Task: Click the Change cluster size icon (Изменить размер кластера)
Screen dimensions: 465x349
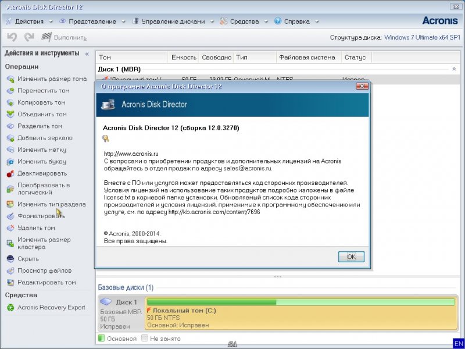Action: click(10, 243)
